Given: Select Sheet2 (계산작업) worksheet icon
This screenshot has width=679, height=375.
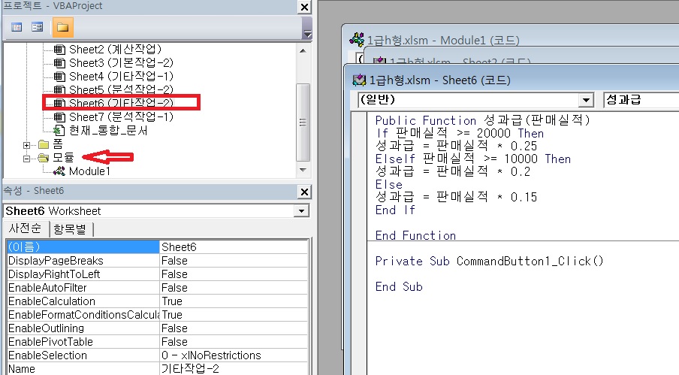Looking at the screenshot, I should click(59, 49).
